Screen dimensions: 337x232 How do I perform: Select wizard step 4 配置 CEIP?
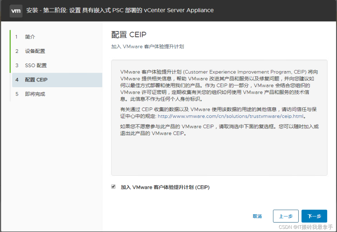pyautogui.click(x=57, y=80)
